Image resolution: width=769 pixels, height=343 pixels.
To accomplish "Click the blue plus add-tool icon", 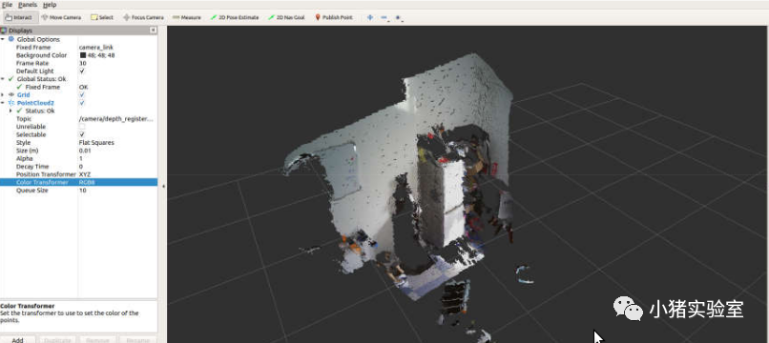I will click(x=370, y=17).
